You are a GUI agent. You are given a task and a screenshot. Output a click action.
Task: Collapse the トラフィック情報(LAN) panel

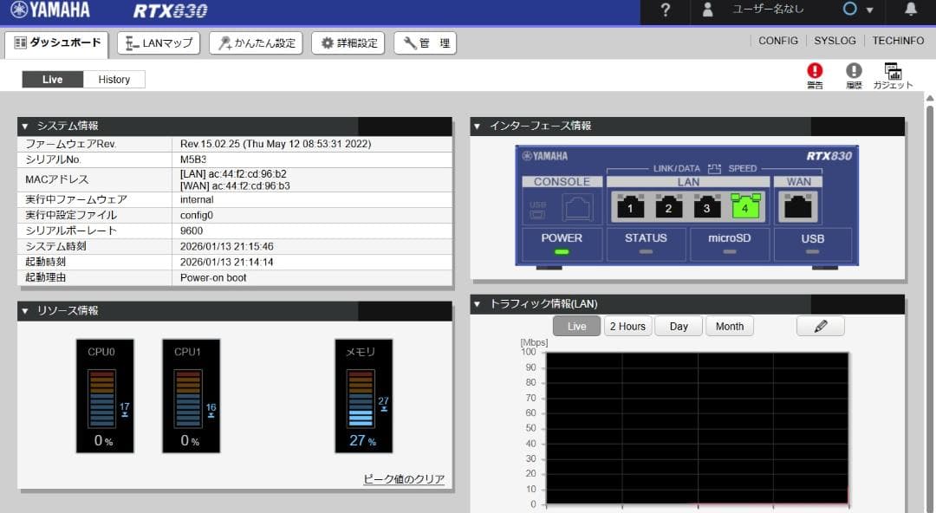pyautogui.click(x=479, y=303)
